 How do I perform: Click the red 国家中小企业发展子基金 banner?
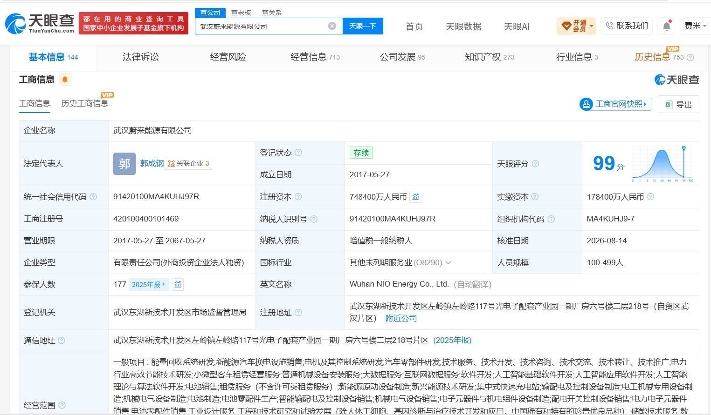pos(133,23)
